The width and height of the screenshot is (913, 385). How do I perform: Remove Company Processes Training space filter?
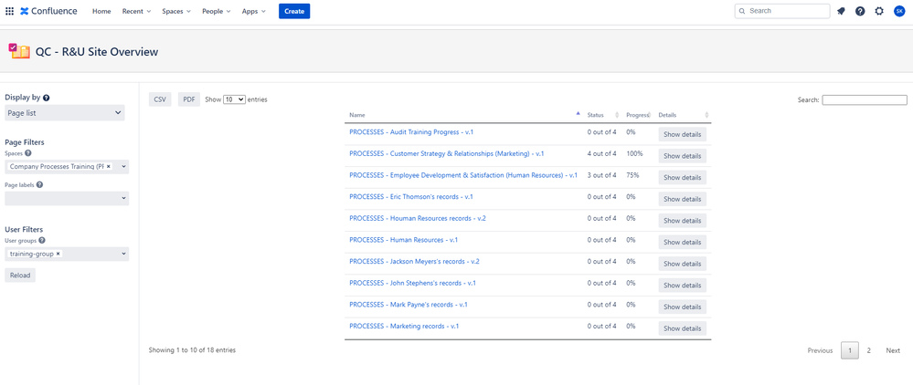point(109,166)
